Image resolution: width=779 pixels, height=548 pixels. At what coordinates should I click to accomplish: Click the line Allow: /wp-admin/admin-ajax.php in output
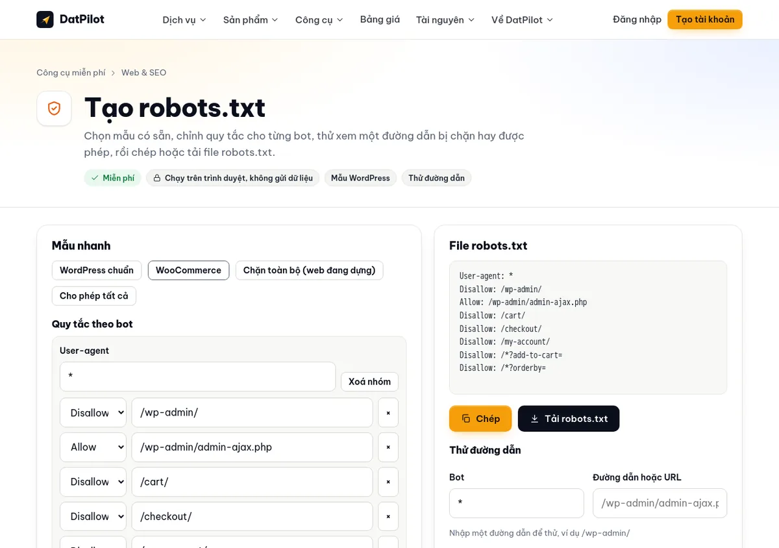tap(523, 303)
